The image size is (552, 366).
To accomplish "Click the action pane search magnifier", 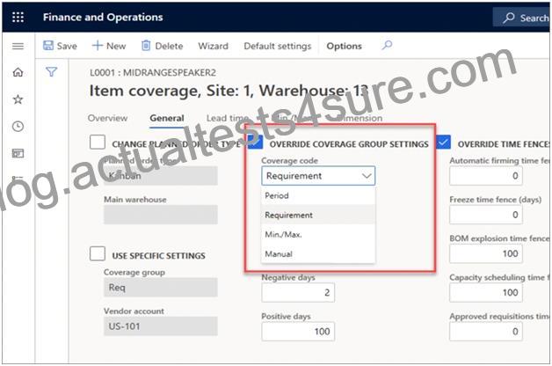I will [387, 45].
